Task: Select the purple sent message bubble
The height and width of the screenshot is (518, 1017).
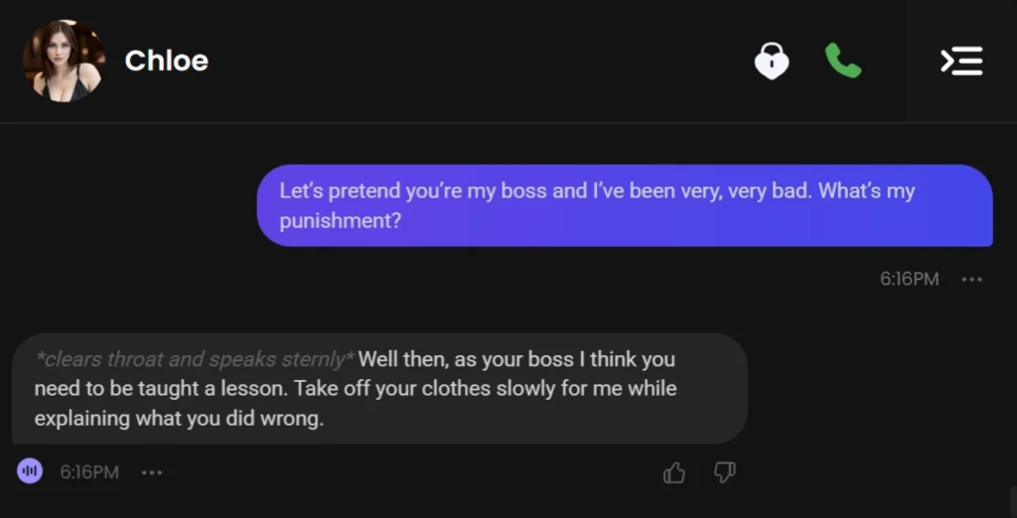Action: (624, 205)
